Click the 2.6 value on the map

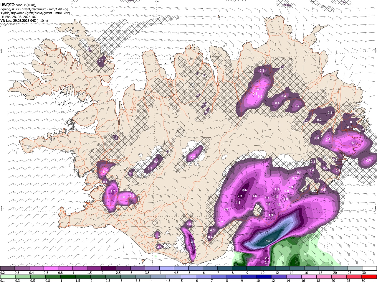[244, 190]
